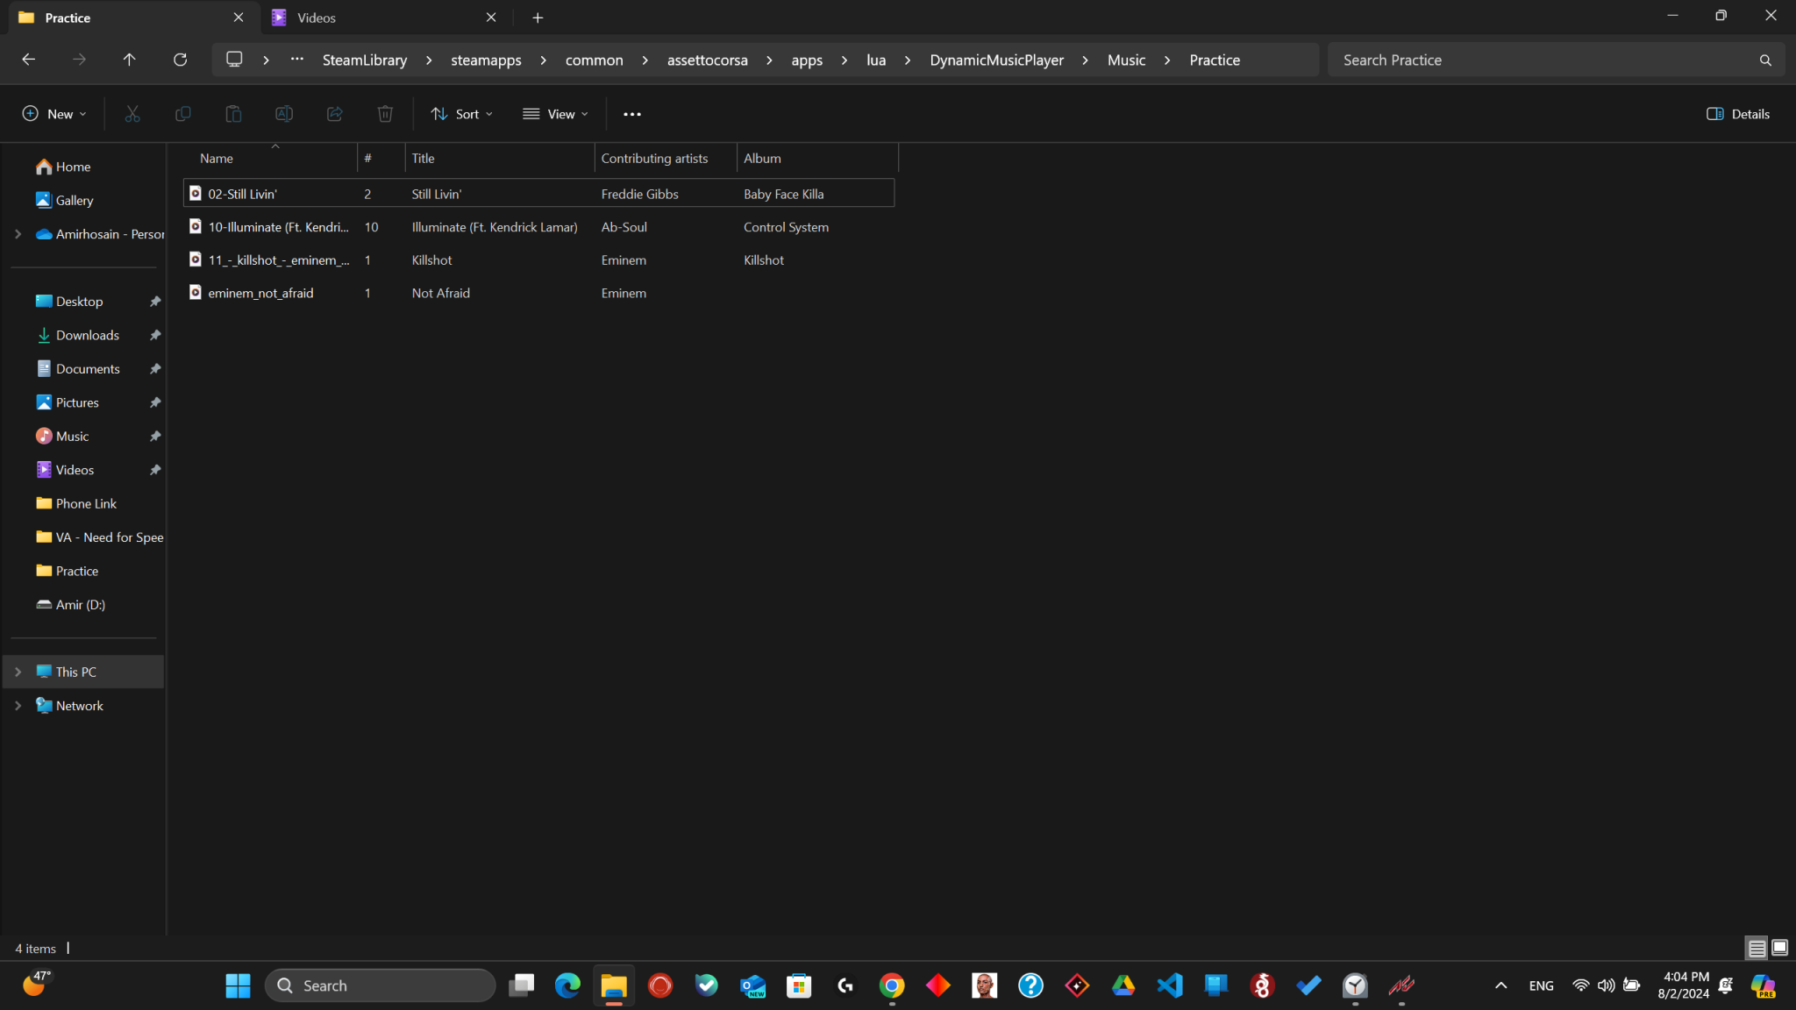Select the 02-Still Livin' file
Viewport: 1796px width, 1010px height.
point(538,194)
